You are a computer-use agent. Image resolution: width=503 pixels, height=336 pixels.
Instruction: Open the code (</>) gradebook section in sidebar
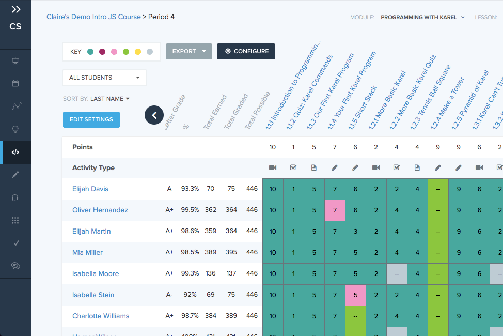tap(15, 152)
